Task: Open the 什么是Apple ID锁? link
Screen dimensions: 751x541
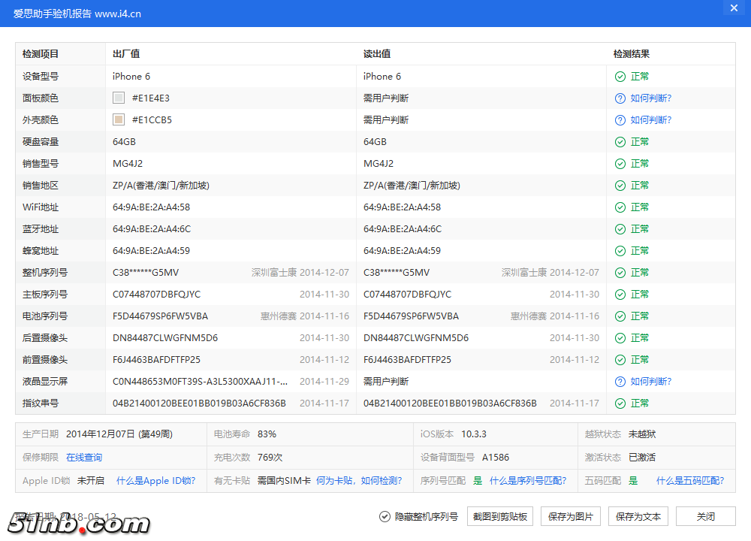Action: tap(155, 481)
